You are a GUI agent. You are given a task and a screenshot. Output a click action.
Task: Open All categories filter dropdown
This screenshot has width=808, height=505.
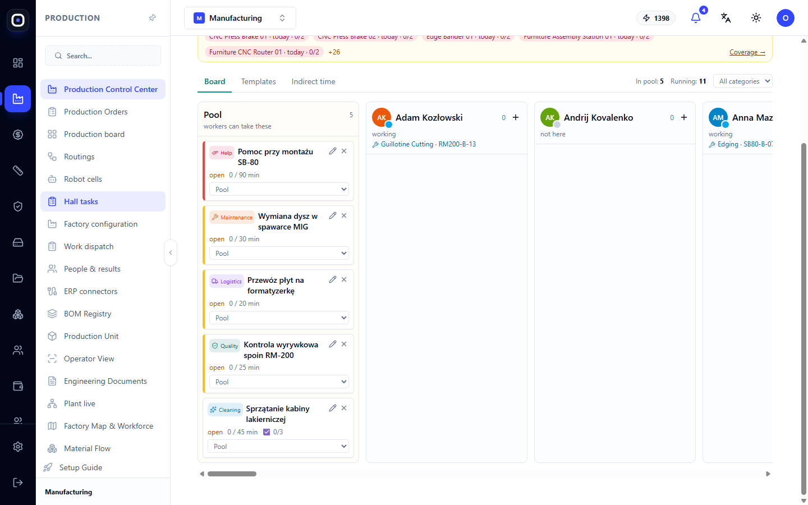(743, 81)
